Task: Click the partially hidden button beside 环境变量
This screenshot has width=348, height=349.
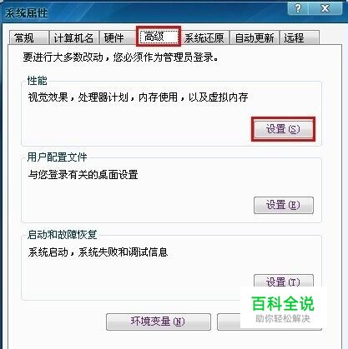Action: (x=229, y=322)
